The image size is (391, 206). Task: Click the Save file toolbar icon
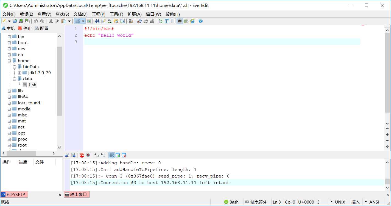(21, 21)
